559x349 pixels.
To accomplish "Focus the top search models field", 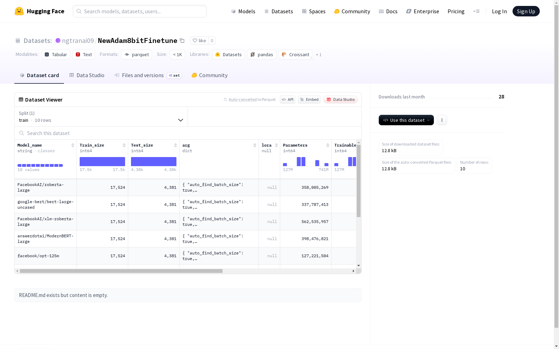I will point(140,11).
